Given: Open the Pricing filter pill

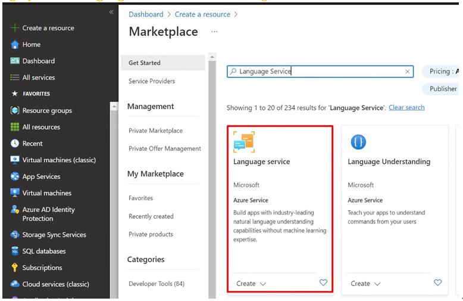Looking at the screenshot, I should tap(440, 72).
